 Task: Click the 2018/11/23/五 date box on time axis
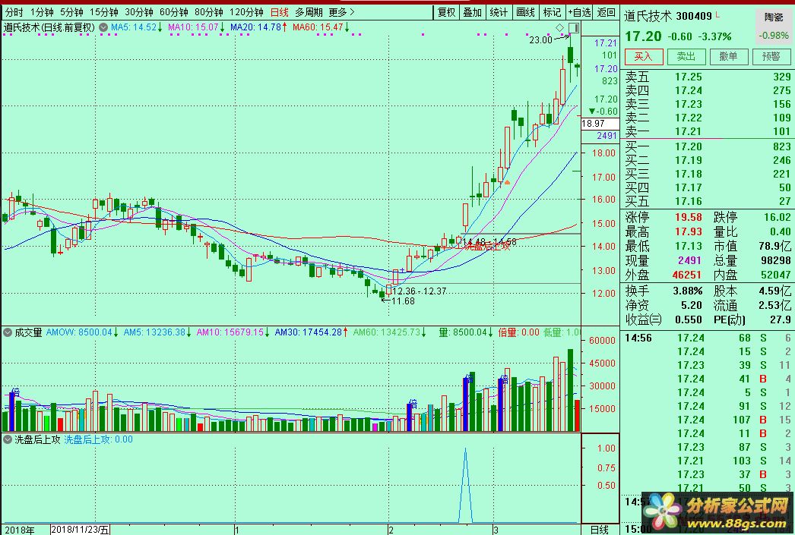80,530
